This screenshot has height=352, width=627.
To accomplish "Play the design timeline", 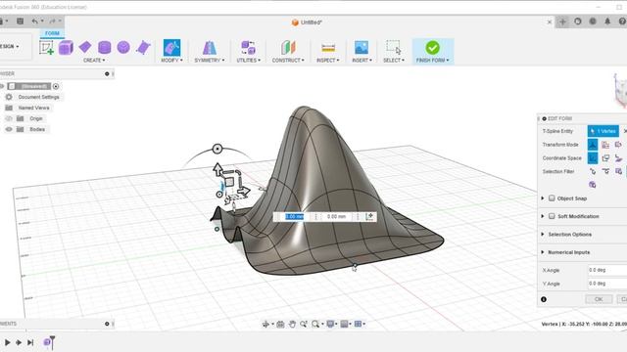I will (x=7, y=342).
